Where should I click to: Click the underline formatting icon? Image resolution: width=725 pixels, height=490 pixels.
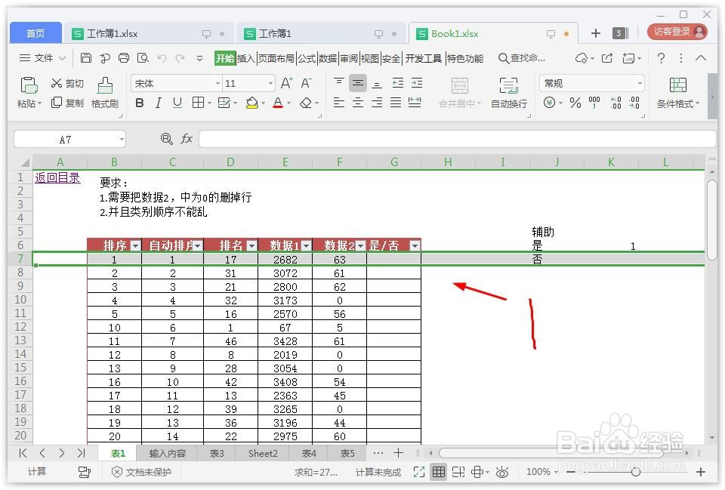point(176,102)
